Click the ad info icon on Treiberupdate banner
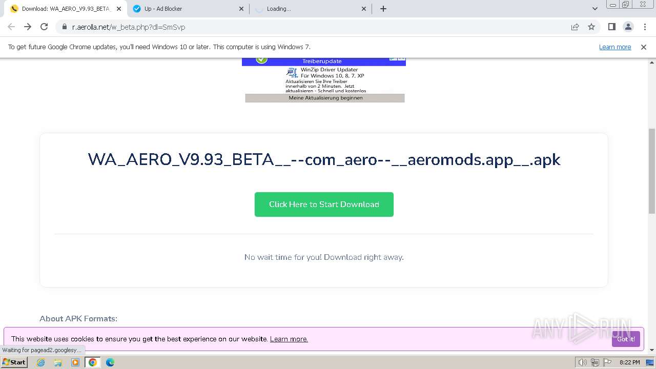The image size is (656, 369). pyautogui.click(x=393, y=58)
